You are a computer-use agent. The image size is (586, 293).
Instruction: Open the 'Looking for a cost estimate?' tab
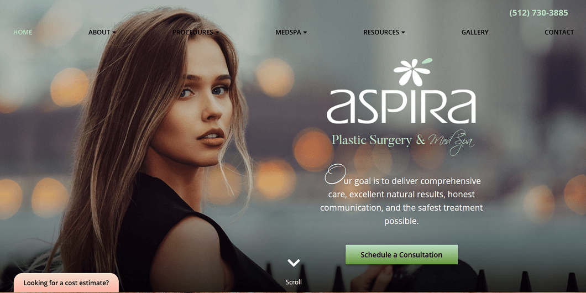66,283
